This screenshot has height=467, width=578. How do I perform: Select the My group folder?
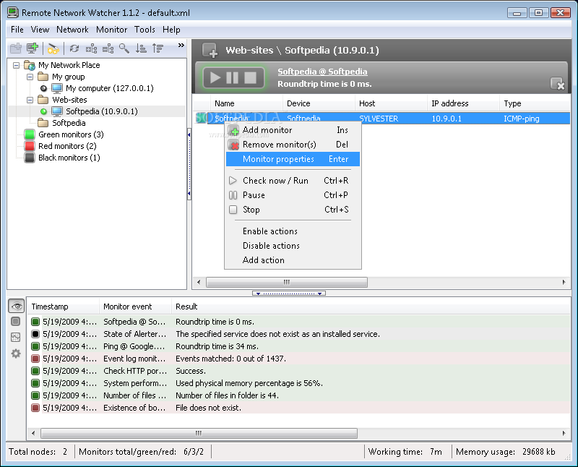click(x=68, y=77)
